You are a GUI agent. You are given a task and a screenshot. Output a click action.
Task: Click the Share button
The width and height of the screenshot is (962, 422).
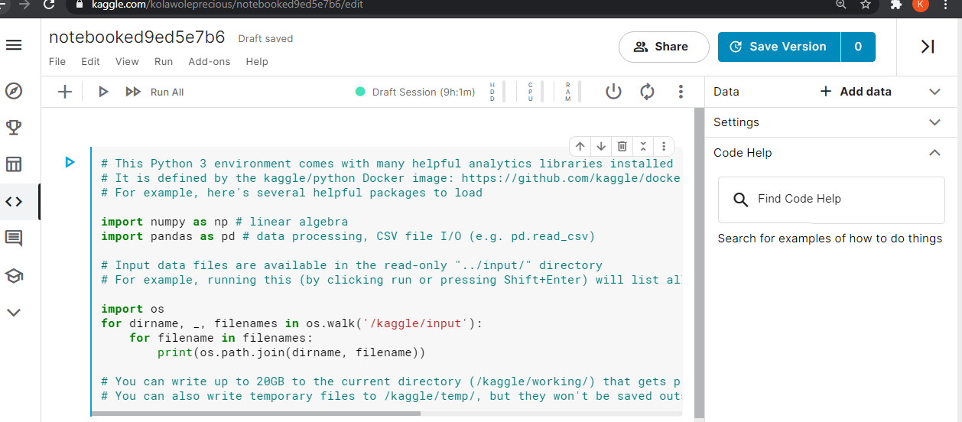point(664,47)
